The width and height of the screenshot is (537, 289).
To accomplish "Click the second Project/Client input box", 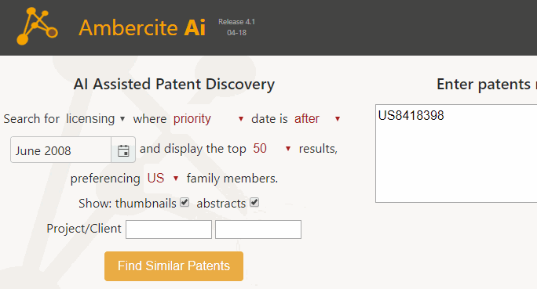I will point(258,229).
